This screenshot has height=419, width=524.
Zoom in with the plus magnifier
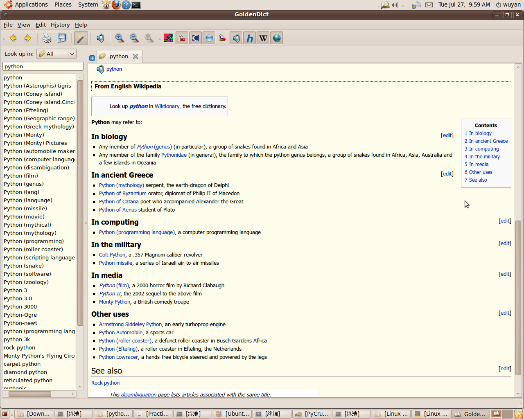point(120,38)
